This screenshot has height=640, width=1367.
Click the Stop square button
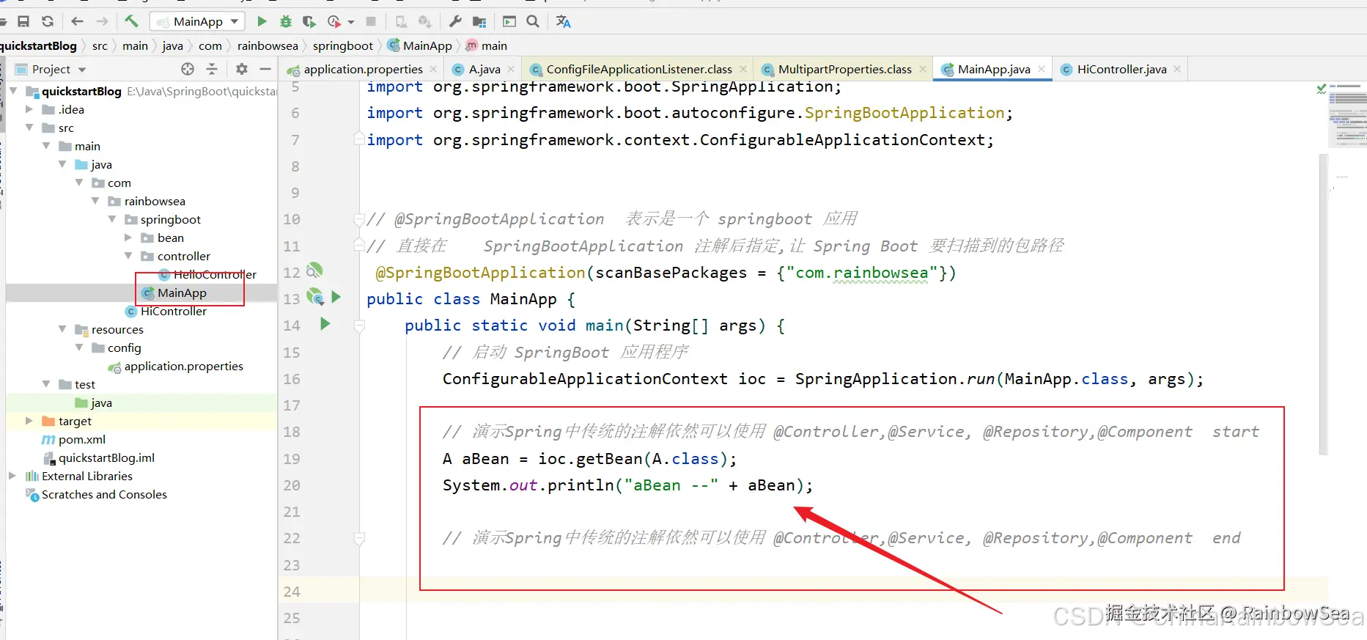point(371,21)
